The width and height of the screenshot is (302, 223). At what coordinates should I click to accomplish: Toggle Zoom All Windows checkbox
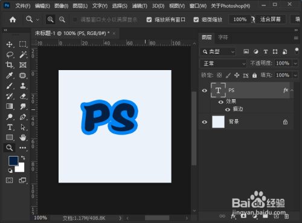pyautogui.click(x=149, y=19)
